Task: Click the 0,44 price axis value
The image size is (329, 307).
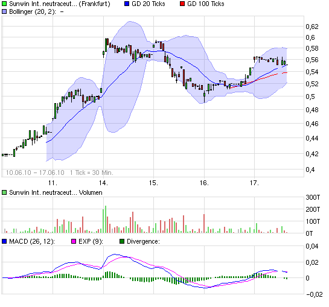Action: click(x=312, y=138)
